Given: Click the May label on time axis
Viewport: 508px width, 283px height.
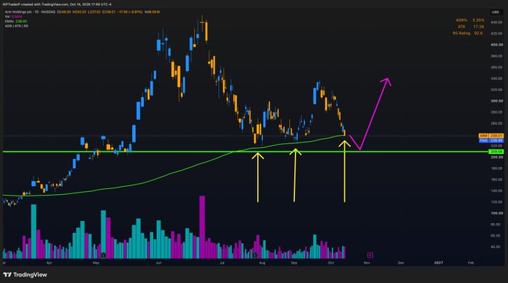Looking at the screenshot, I should point(96,263).
